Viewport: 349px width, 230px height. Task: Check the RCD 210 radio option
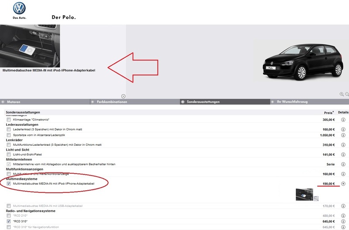pos(9,216)
